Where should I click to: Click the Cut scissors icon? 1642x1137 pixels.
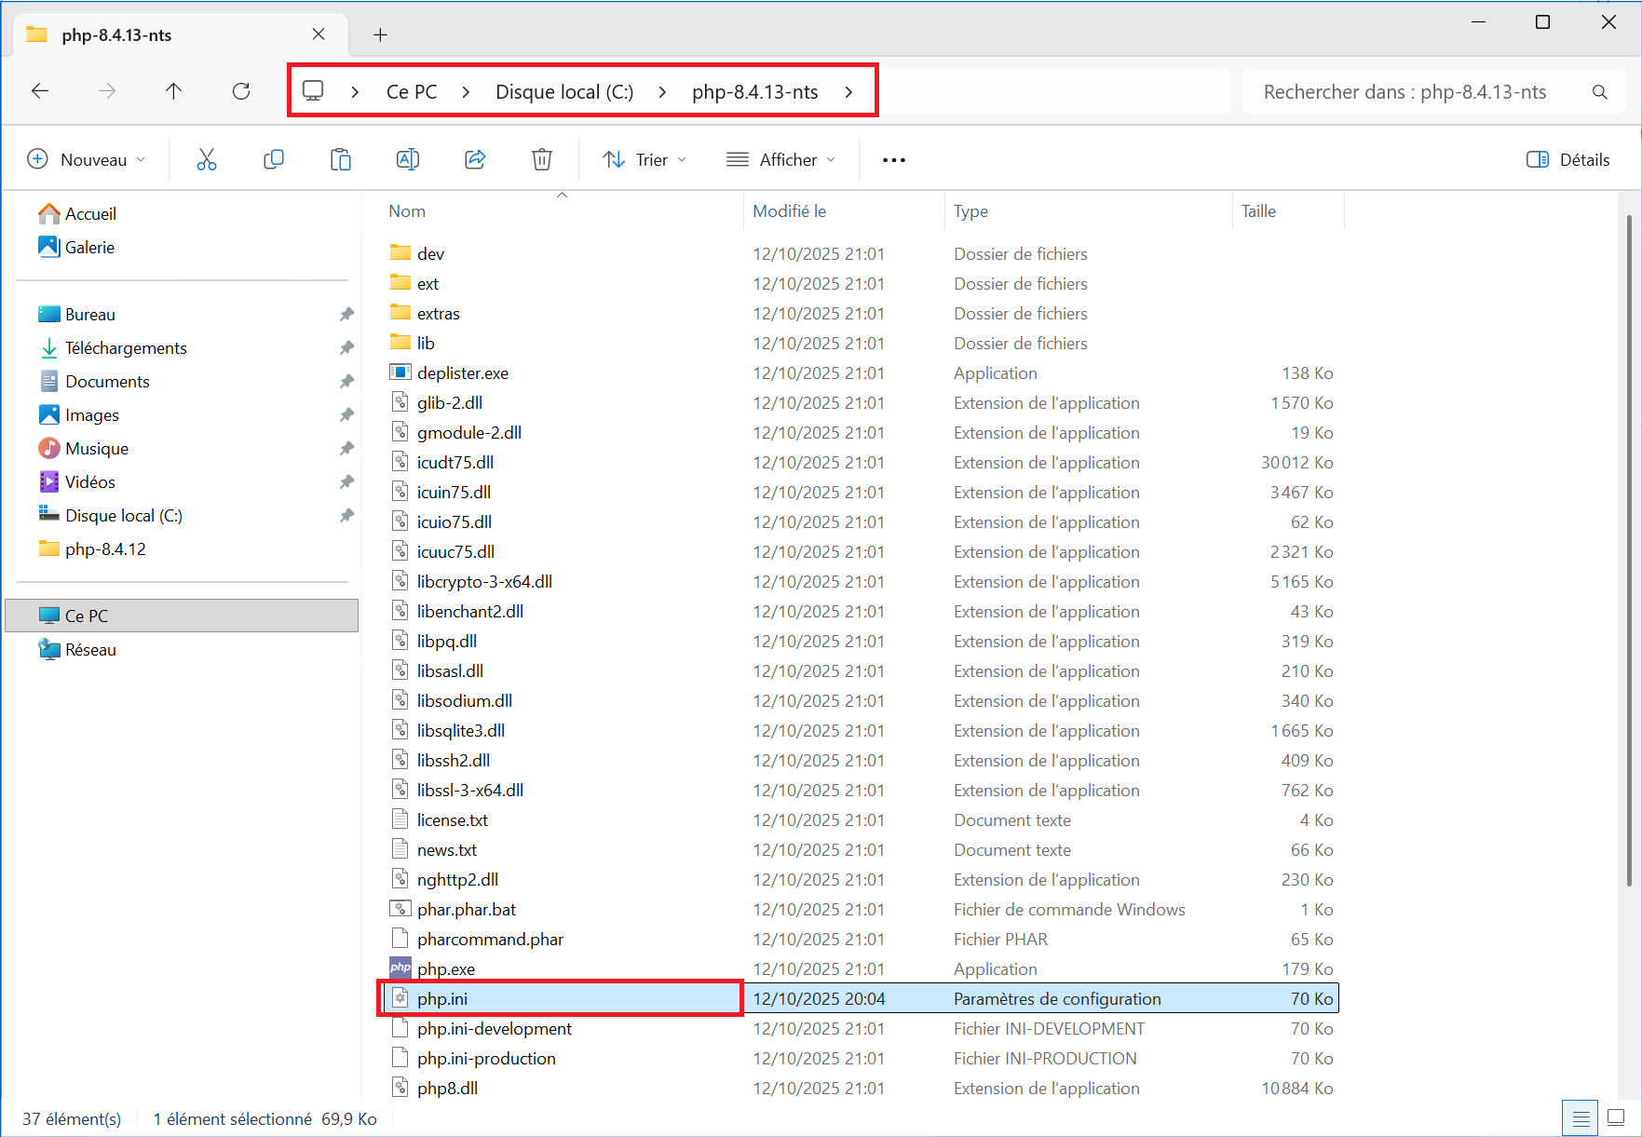tap(206, 160)
